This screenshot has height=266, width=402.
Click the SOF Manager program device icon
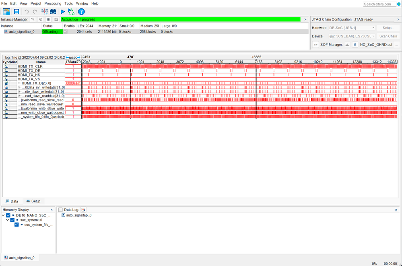[x=347, y=45]
